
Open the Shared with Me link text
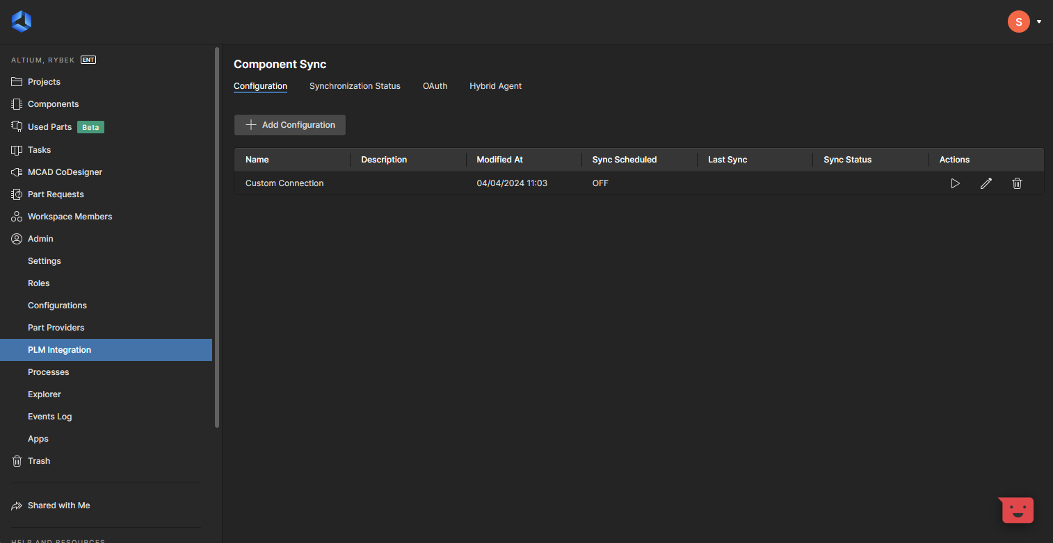(59, 506)
